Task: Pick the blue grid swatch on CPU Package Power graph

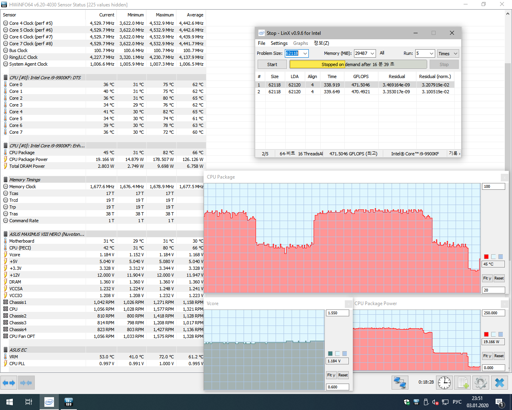Action: (500, 334)
